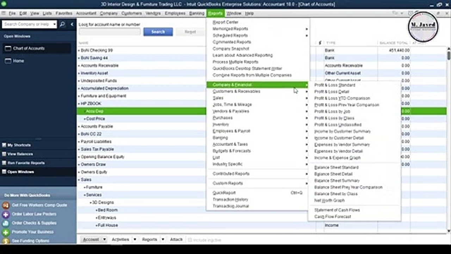
Task: Open the Activities dropdown arrow
Action: (x=135, y=239)
